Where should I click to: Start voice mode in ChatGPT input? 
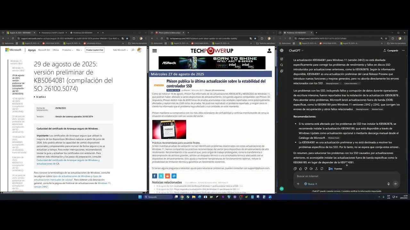coord(396,184)
